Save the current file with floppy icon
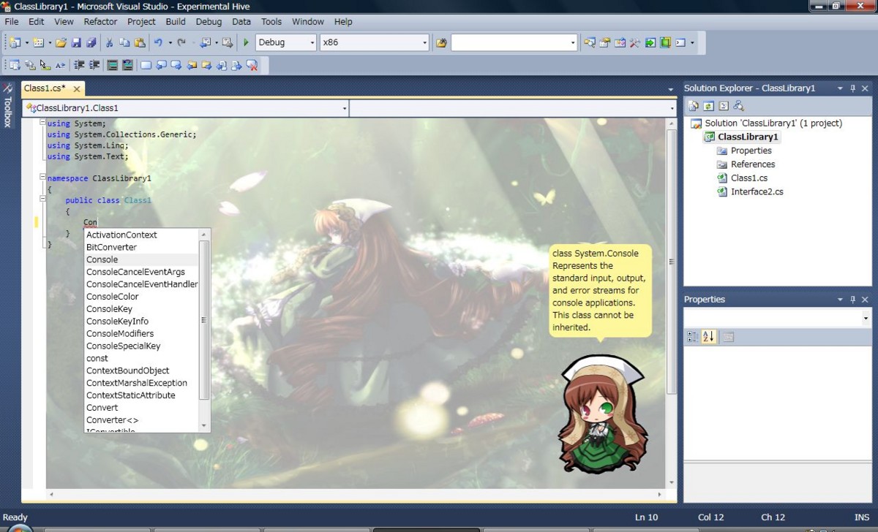The image size is (878, 532). pyautogui.click(x=76, y=42)
